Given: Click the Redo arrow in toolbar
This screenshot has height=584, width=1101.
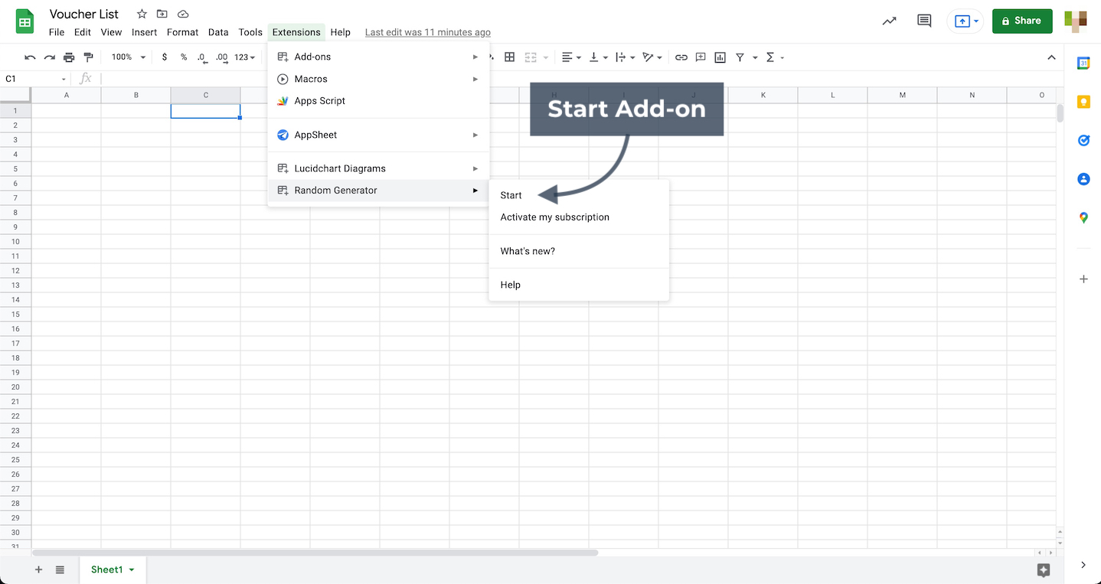Looking at the screenshot, I should pyautogui.click(x=49, y=57).
